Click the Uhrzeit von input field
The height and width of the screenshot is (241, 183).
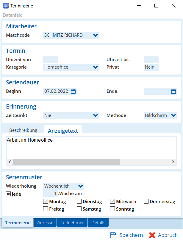click(51, 60)
